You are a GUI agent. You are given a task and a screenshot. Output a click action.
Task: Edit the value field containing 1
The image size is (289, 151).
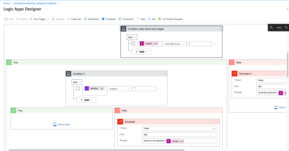[199, 44]
